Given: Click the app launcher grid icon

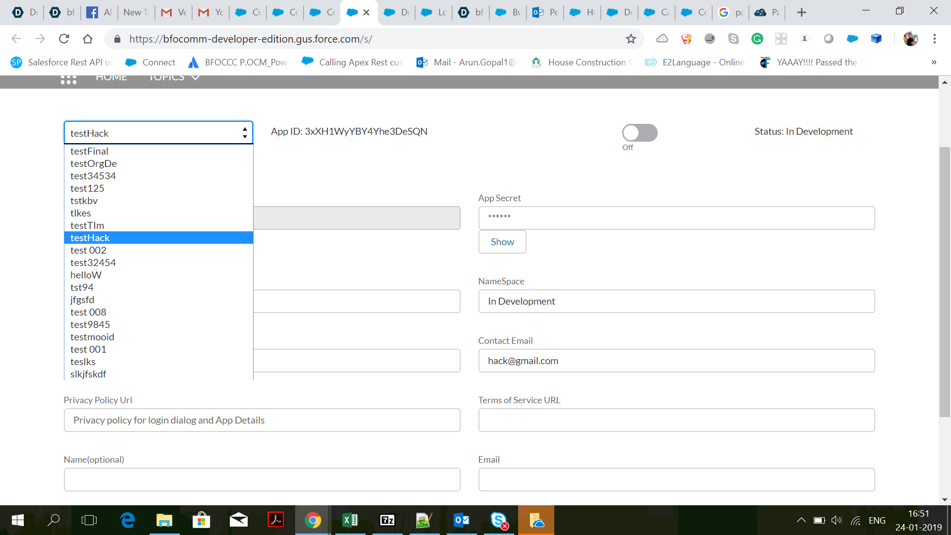Looking at the screenshot, I should [68, 79].
